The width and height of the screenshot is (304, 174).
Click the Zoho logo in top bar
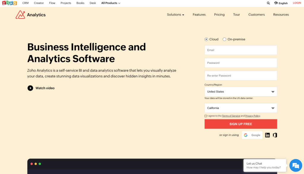point(9,3)
